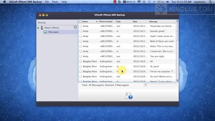Click the message list scrollbar thumb

point(177,32)
